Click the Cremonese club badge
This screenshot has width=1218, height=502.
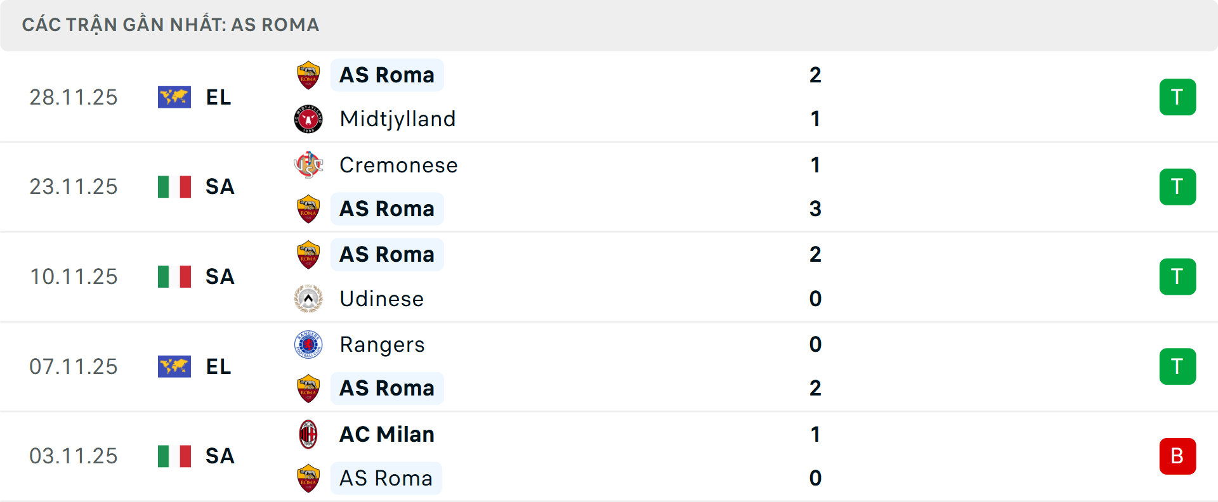(x=308, y=165)
